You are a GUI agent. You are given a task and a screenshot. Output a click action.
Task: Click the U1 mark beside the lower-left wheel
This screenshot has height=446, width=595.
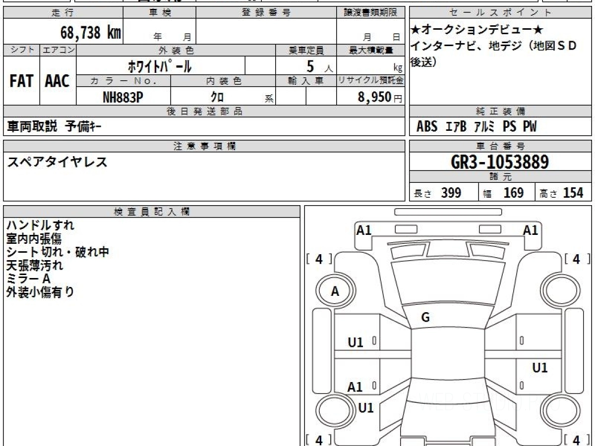[366, 408]
